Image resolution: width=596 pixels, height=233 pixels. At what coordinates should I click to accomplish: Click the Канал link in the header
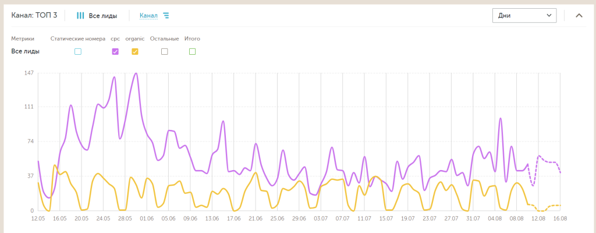148,16
